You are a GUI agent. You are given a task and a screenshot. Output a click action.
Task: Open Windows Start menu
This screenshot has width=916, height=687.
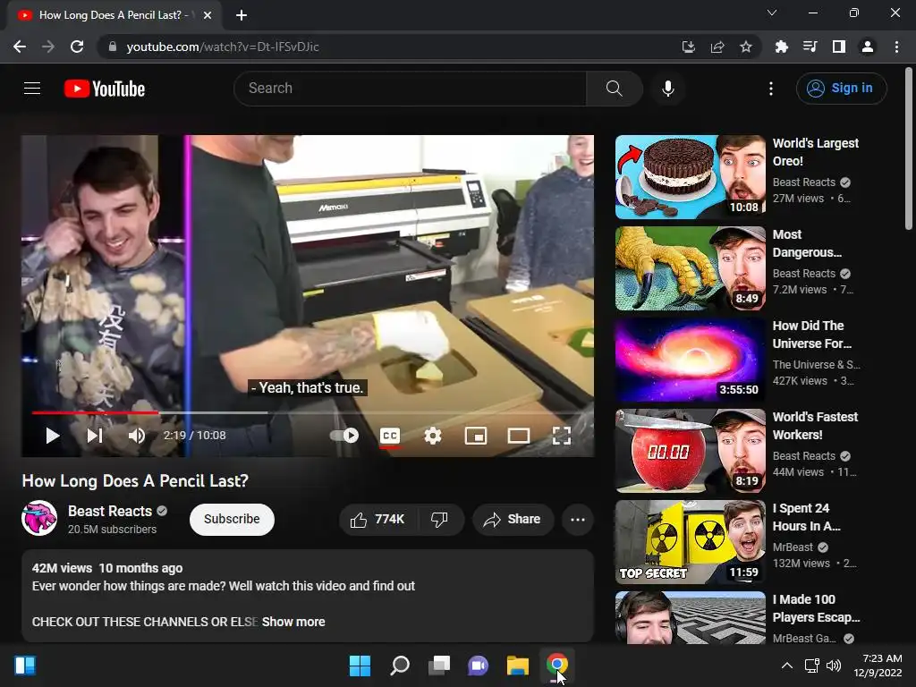pos(360,666)
